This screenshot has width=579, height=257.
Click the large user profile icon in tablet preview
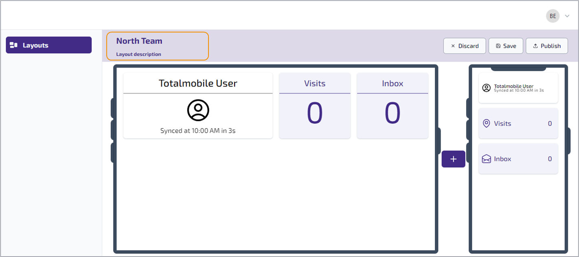198,110
